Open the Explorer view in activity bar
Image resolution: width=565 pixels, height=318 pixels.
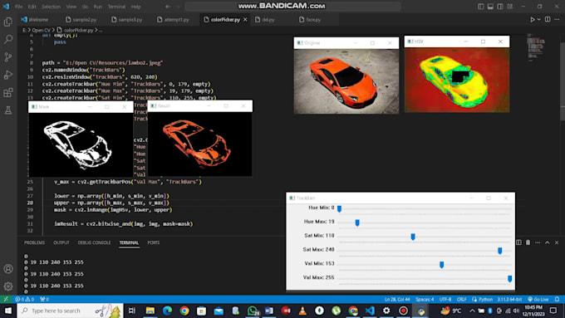tap(8, 22)
